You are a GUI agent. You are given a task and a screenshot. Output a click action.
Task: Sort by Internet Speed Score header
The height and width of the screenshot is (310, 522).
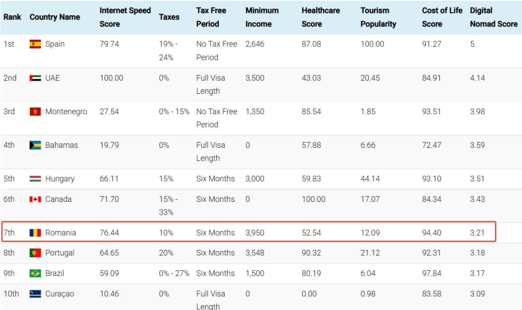[125, 17]
